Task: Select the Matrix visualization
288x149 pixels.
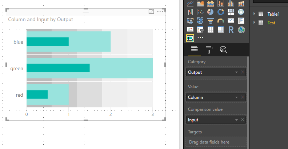Action: [x=221, y=29]
